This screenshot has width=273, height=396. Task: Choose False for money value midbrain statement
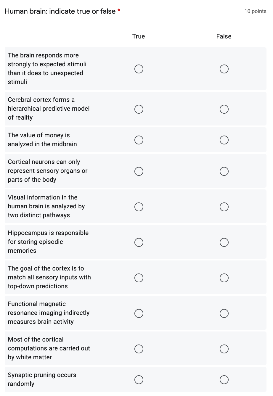224,140
